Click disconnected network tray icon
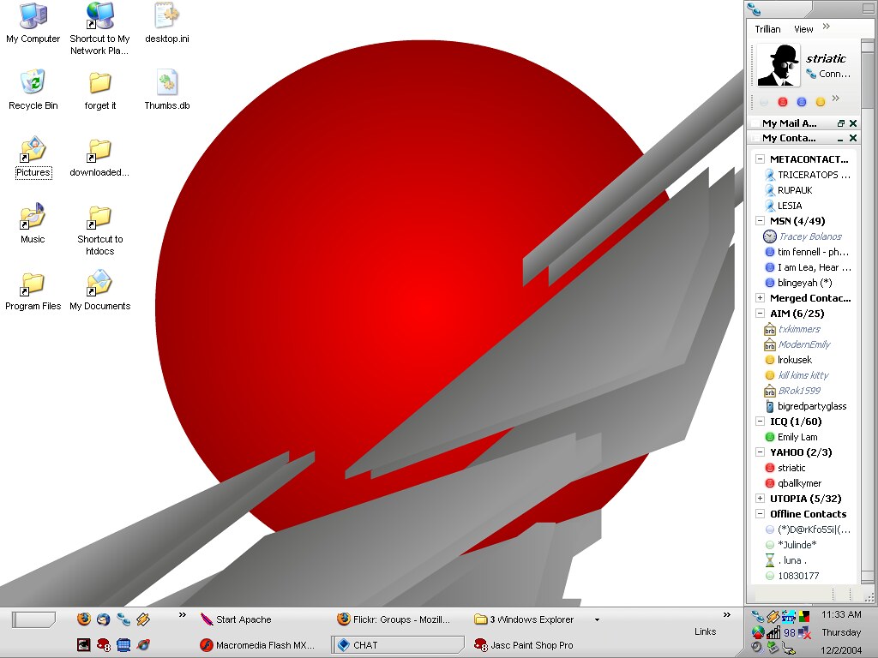 804,633
